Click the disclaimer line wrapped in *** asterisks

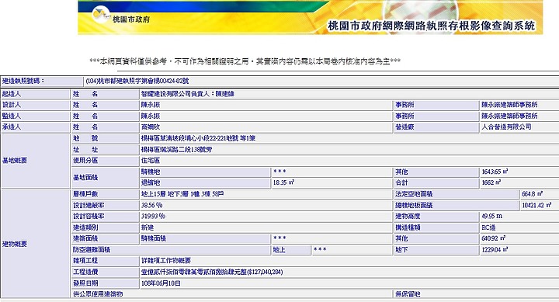click(245, 61)
